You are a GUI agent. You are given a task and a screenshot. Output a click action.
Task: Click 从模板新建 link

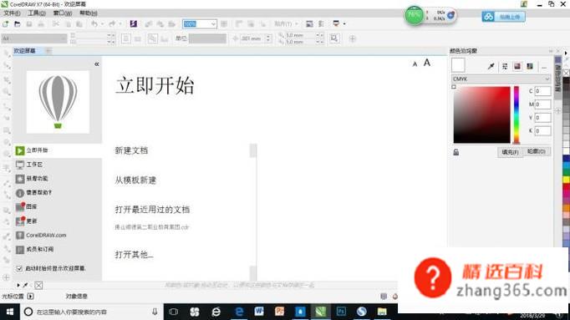point(135,180)
